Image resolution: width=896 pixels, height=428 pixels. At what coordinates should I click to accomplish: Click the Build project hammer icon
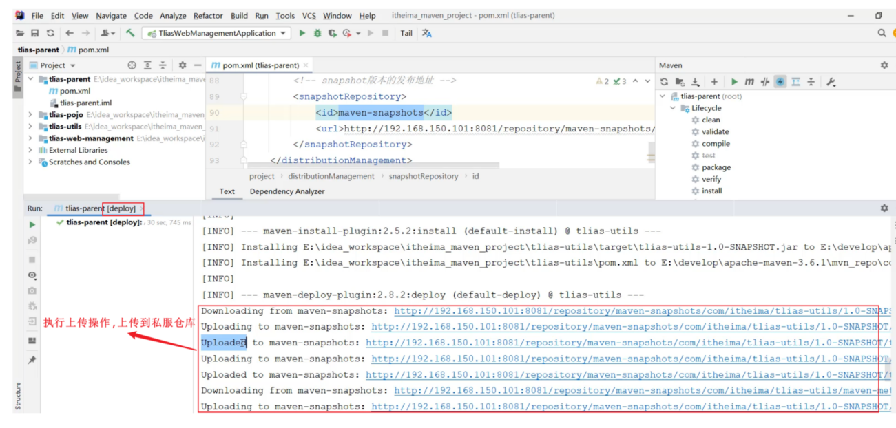click(x=130, y=33)
